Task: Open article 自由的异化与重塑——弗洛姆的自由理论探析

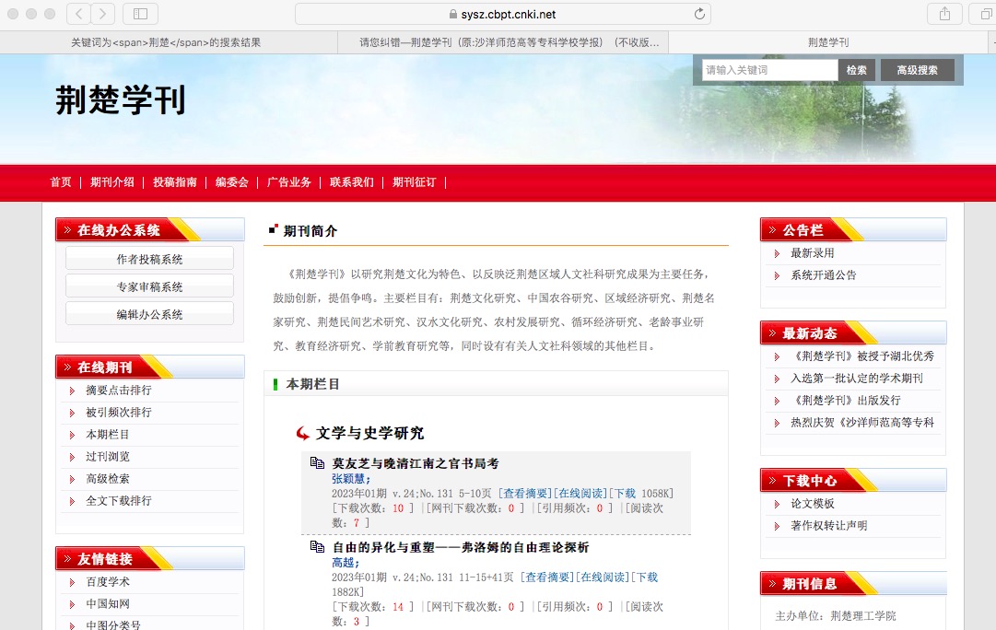Action: click(x=461, y=547)
